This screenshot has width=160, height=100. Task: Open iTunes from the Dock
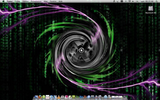pyautogui.click(x=51, y=97)
